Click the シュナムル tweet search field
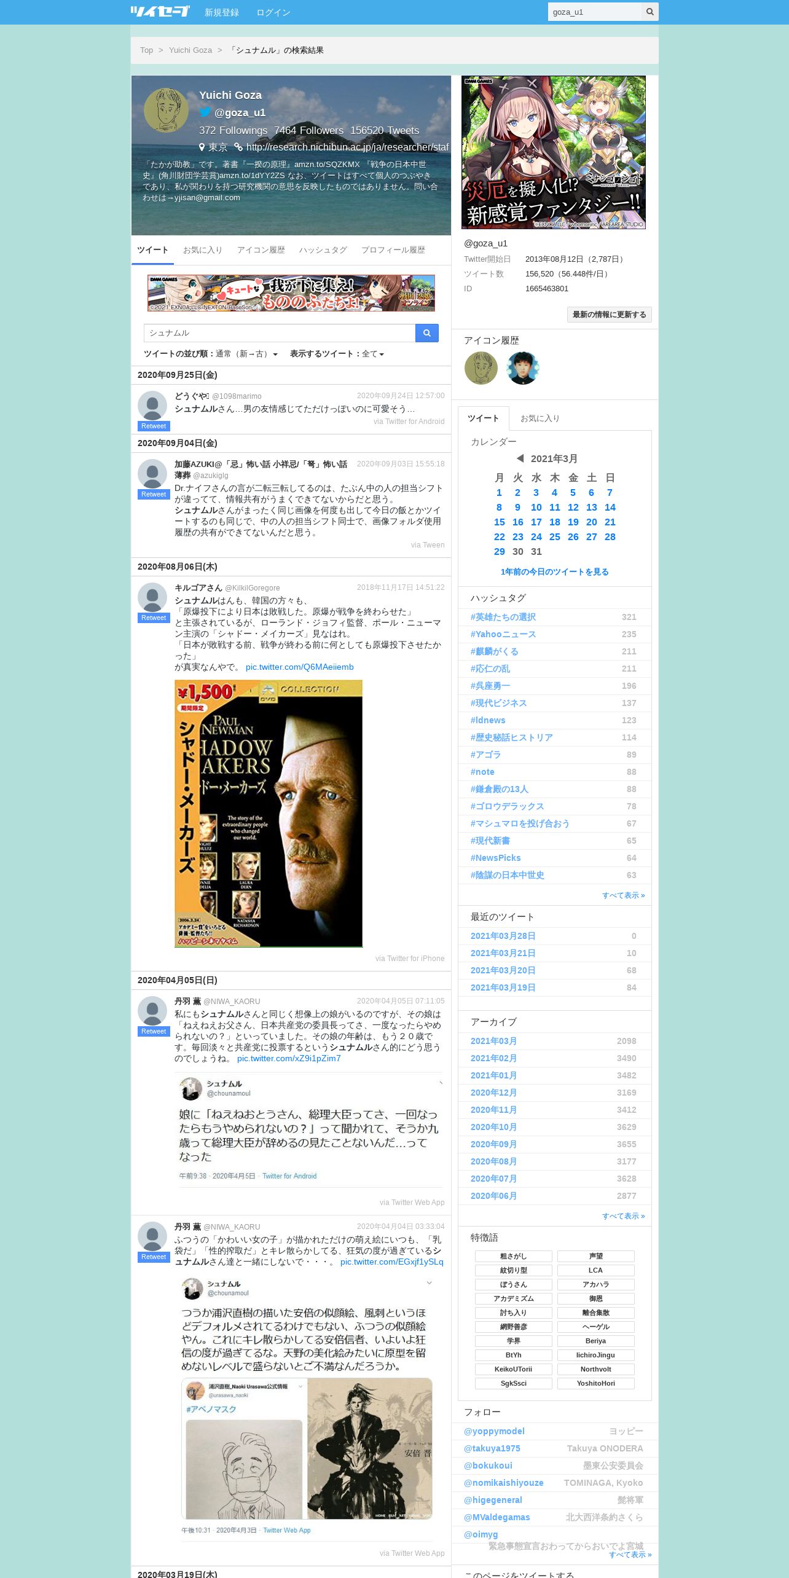 click(x=280, y=333)
